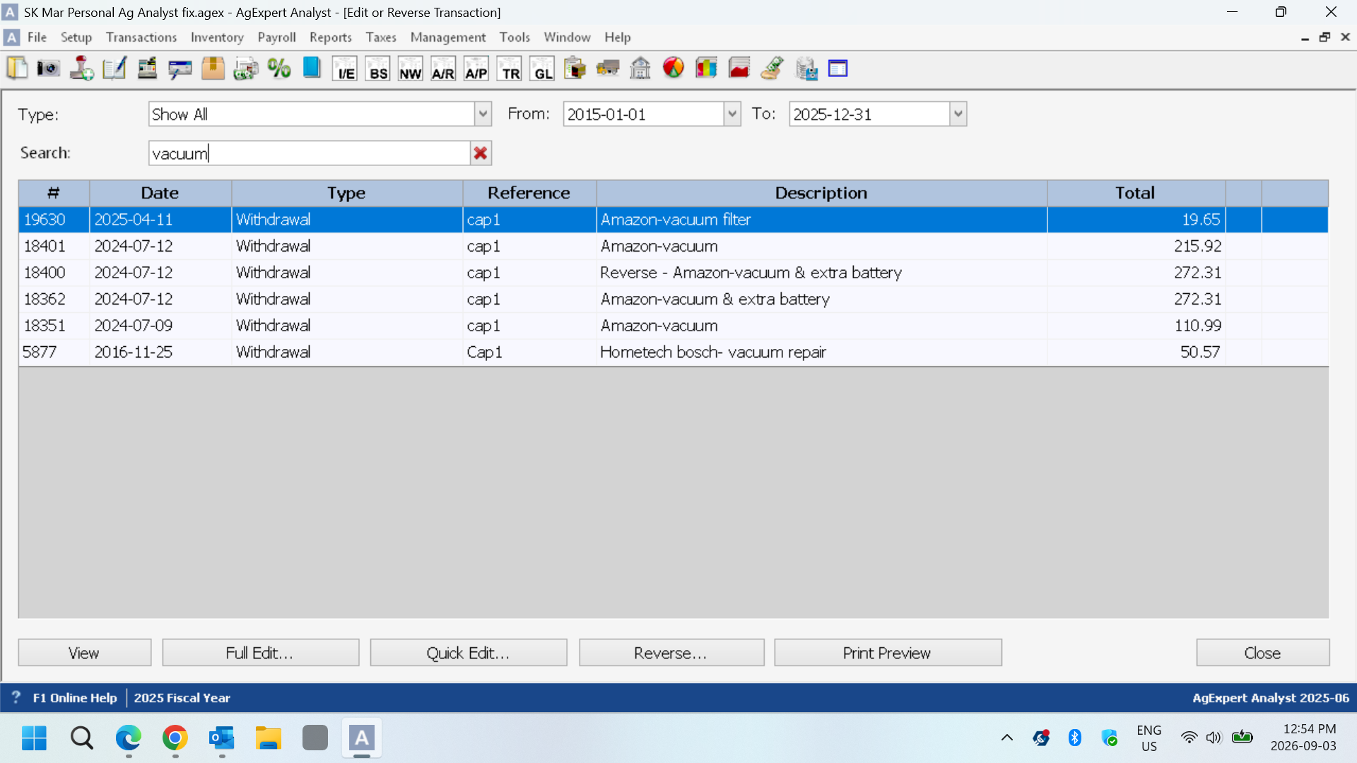
Task: Clear the search with red X
Action: tap(481, 153)
